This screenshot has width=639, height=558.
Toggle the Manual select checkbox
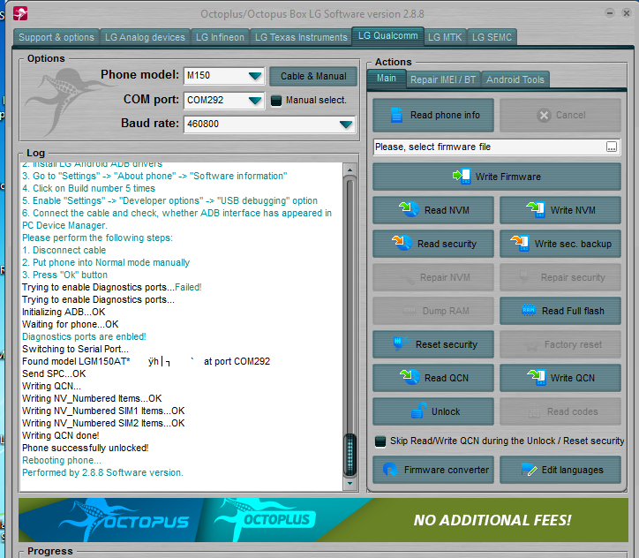pyautogui.click(x=276, y=101)
